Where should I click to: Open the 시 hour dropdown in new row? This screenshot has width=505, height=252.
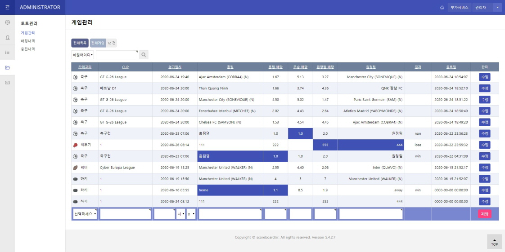pos(180,214)
